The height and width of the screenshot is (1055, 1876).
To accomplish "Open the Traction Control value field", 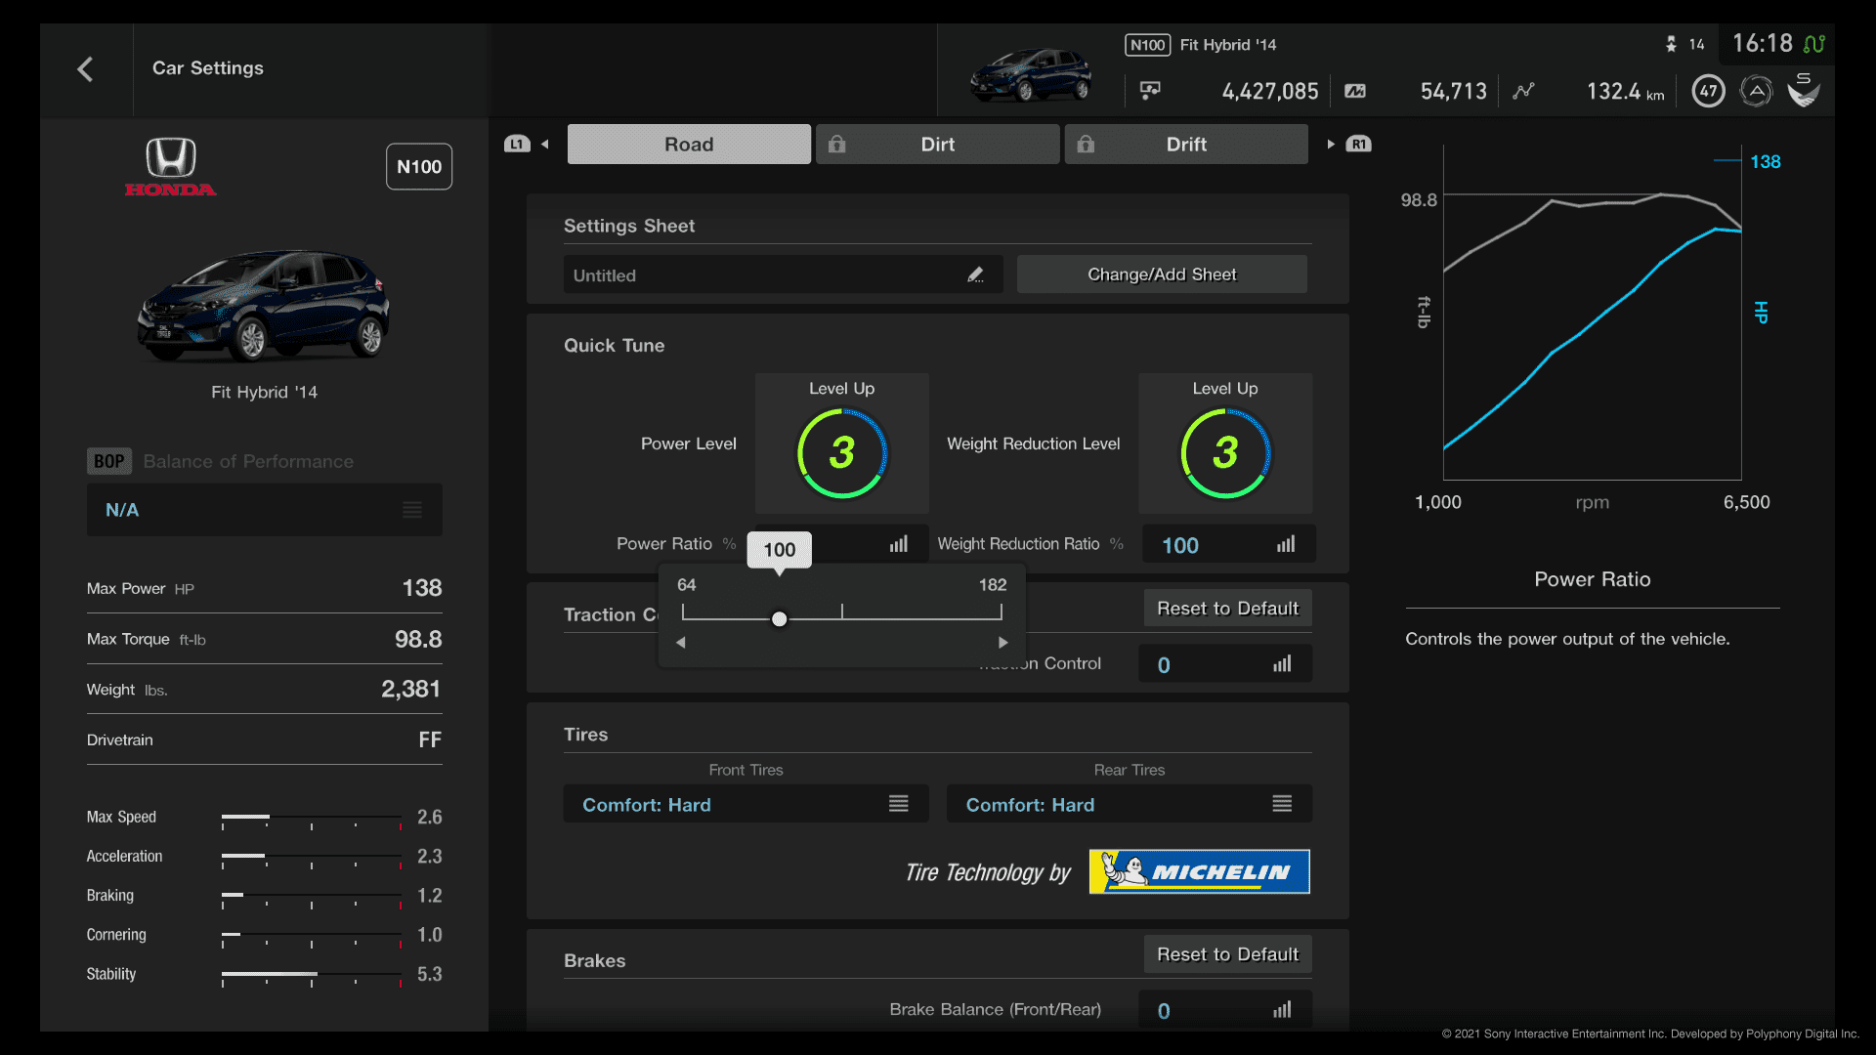I will [1225, 664].
